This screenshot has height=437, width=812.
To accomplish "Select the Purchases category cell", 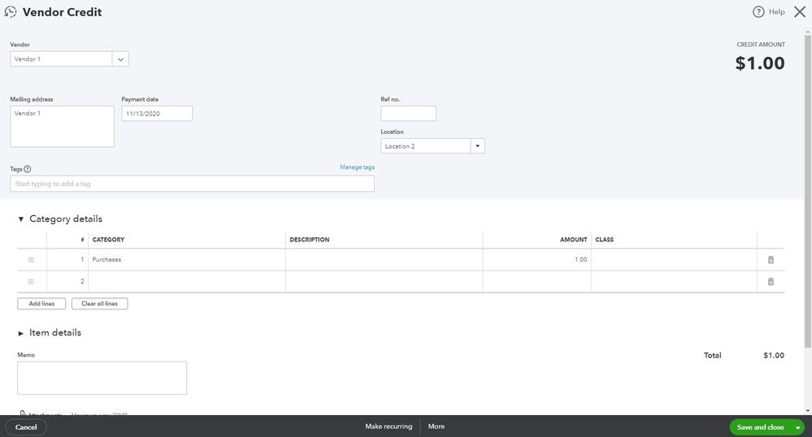I will pos(186,260).
